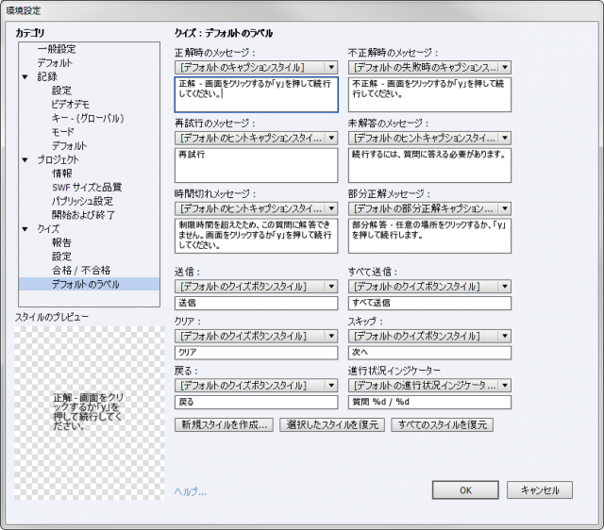Screen dimensions: 604x530
Task: Select キー - (グローバル) item
Action: click(88, 118)
